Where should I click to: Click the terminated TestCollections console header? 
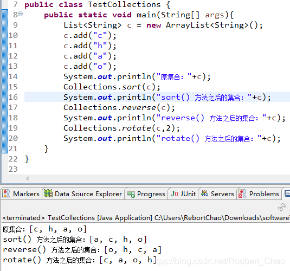pos(146,217)
